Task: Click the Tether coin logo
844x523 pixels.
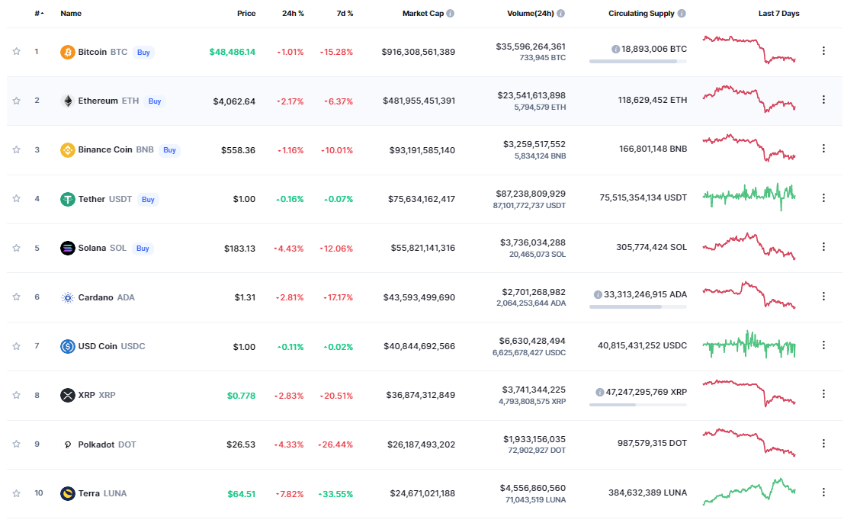Action: click(x=67, y=200)
